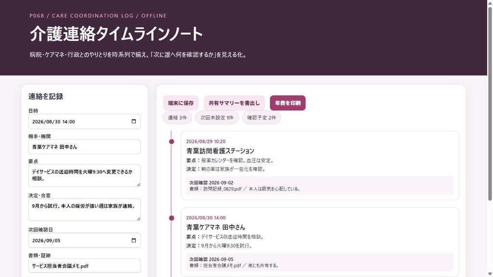Select the 連絡 3件 chip
Viewport: 493px width, 277px height.
(177, 118)
